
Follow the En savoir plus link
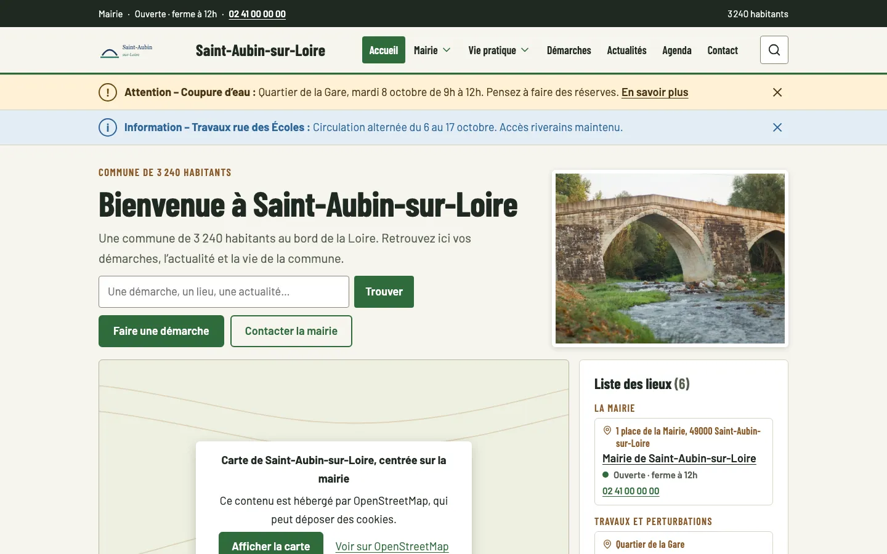[655, 92]
